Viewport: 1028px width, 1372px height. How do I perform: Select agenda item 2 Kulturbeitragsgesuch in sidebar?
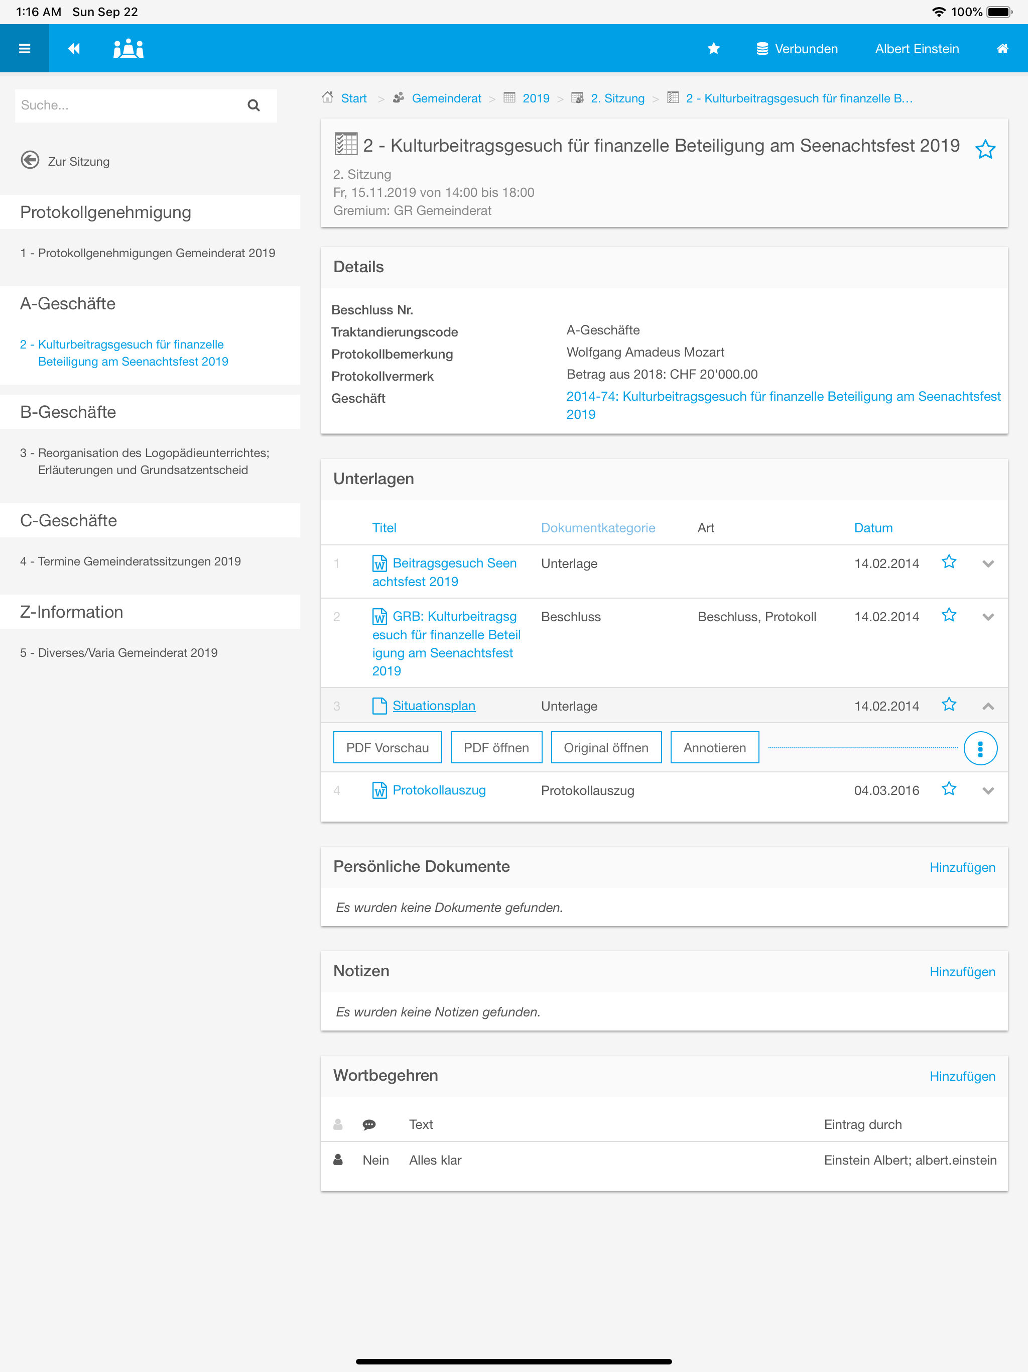(124, 353)
